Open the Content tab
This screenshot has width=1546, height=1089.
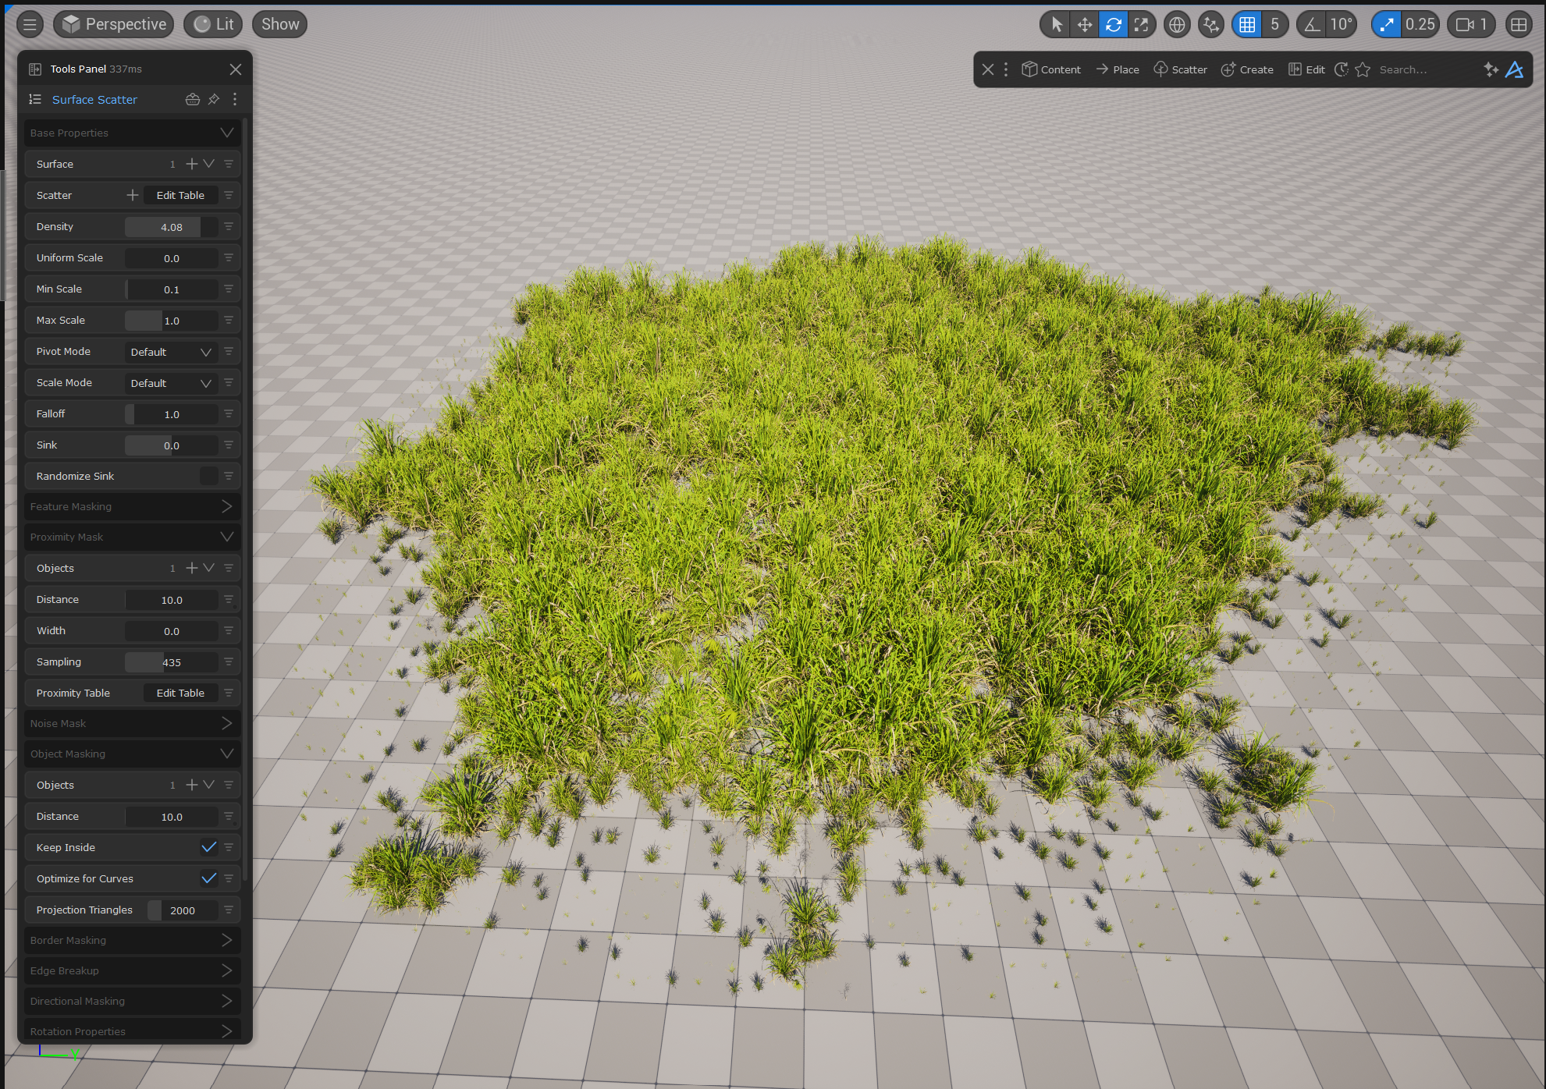tap(1051, 69)
